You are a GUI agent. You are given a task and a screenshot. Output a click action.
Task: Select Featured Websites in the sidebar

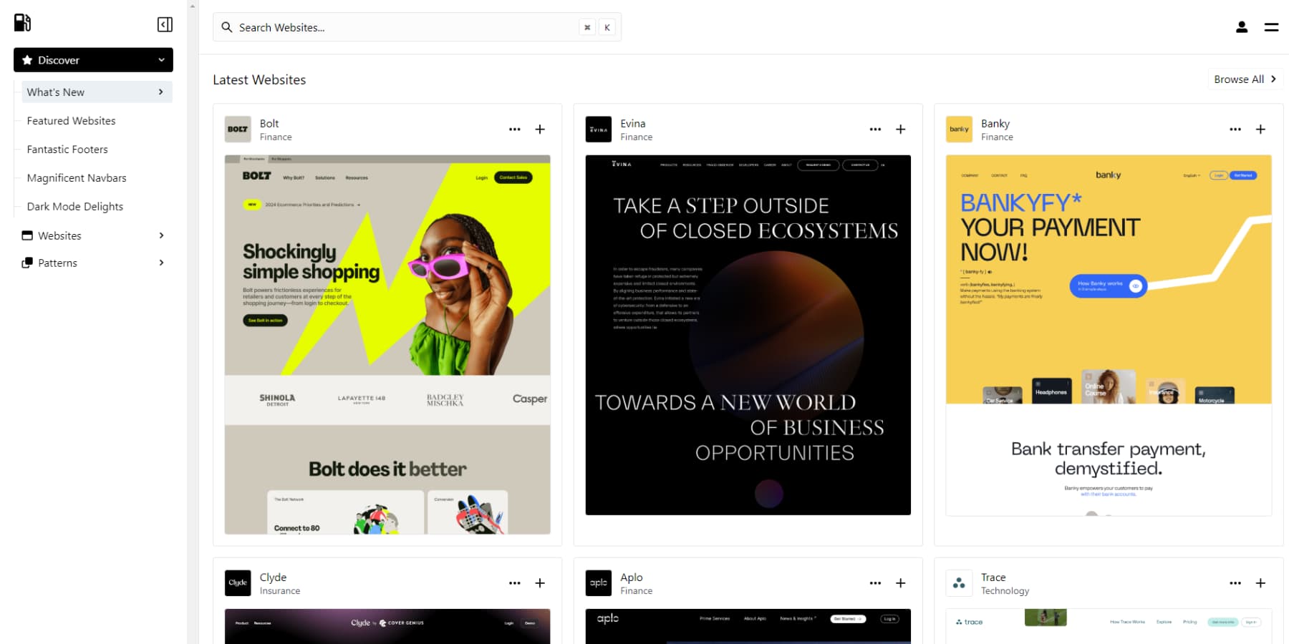tap(70, 120)
